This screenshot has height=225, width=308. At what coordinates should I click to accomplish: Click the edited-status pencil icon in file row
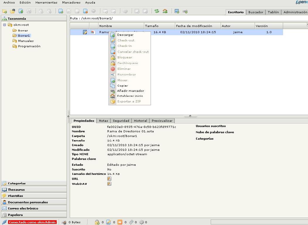click(85, 32)
